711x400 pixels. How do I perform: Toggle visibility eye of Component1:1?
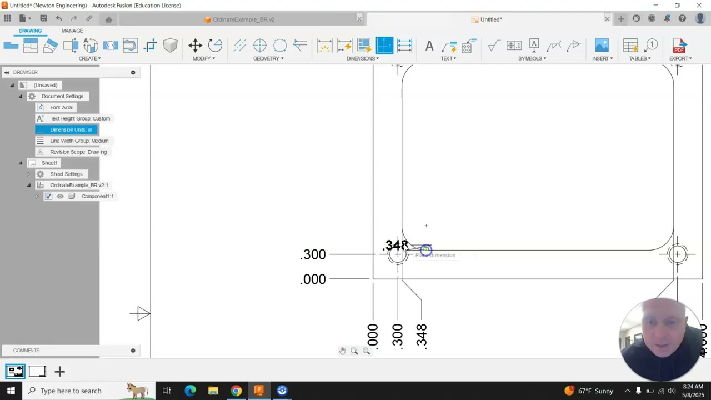coord(60,196)
